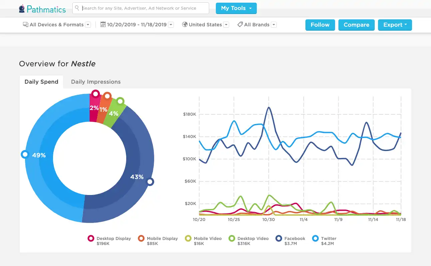Click the Twitter $4.2M spend value
This screenshot has width=431, height=266.
click(327, 244)
